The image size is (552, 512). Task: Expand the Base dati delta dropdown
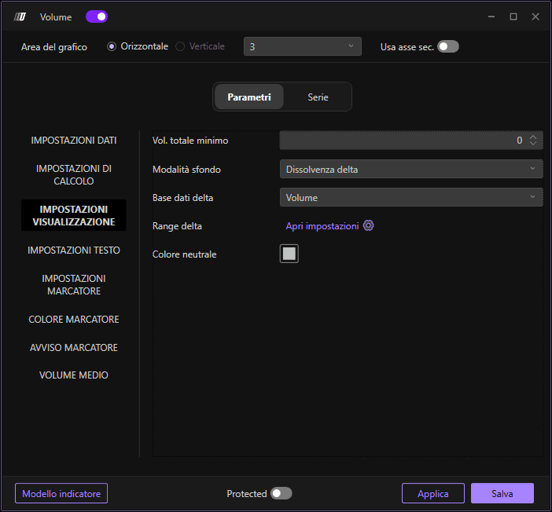coord(411,197)
